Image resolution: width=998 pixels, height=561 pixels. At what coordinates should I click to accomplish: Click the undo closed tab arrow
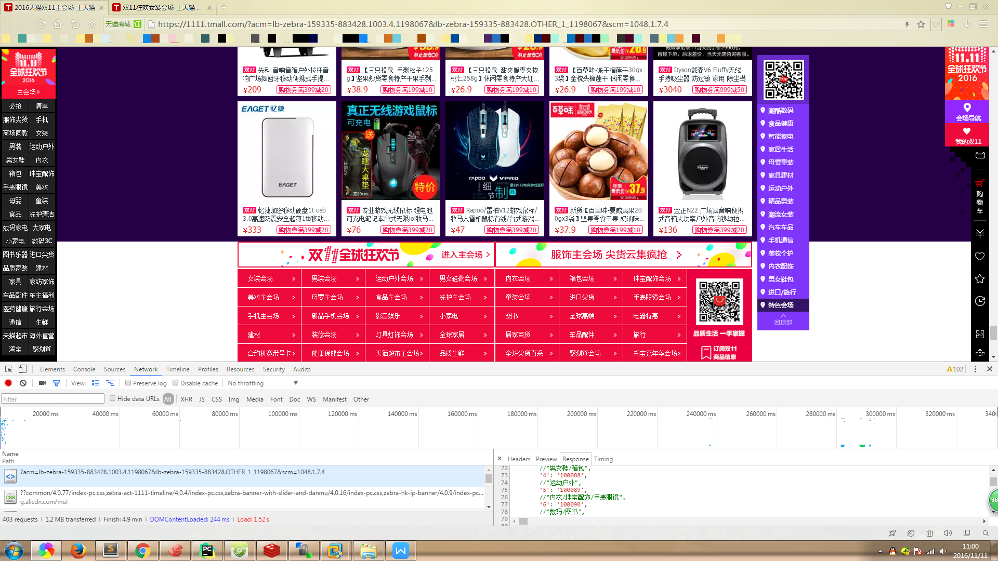(x=75, y=24)
